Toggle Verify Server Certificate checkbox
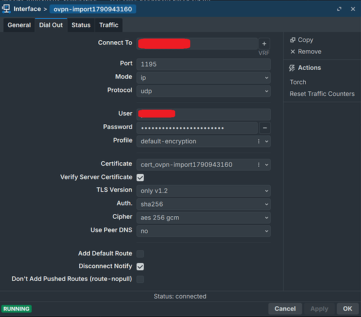 click(140, 178)
